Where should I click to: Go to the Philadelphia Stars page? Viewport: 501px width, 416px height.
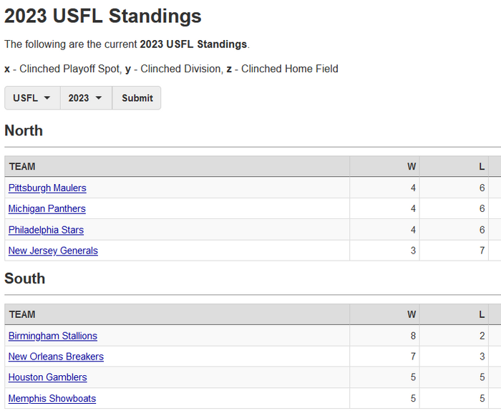pyautogui.click(x=46, y=230)
